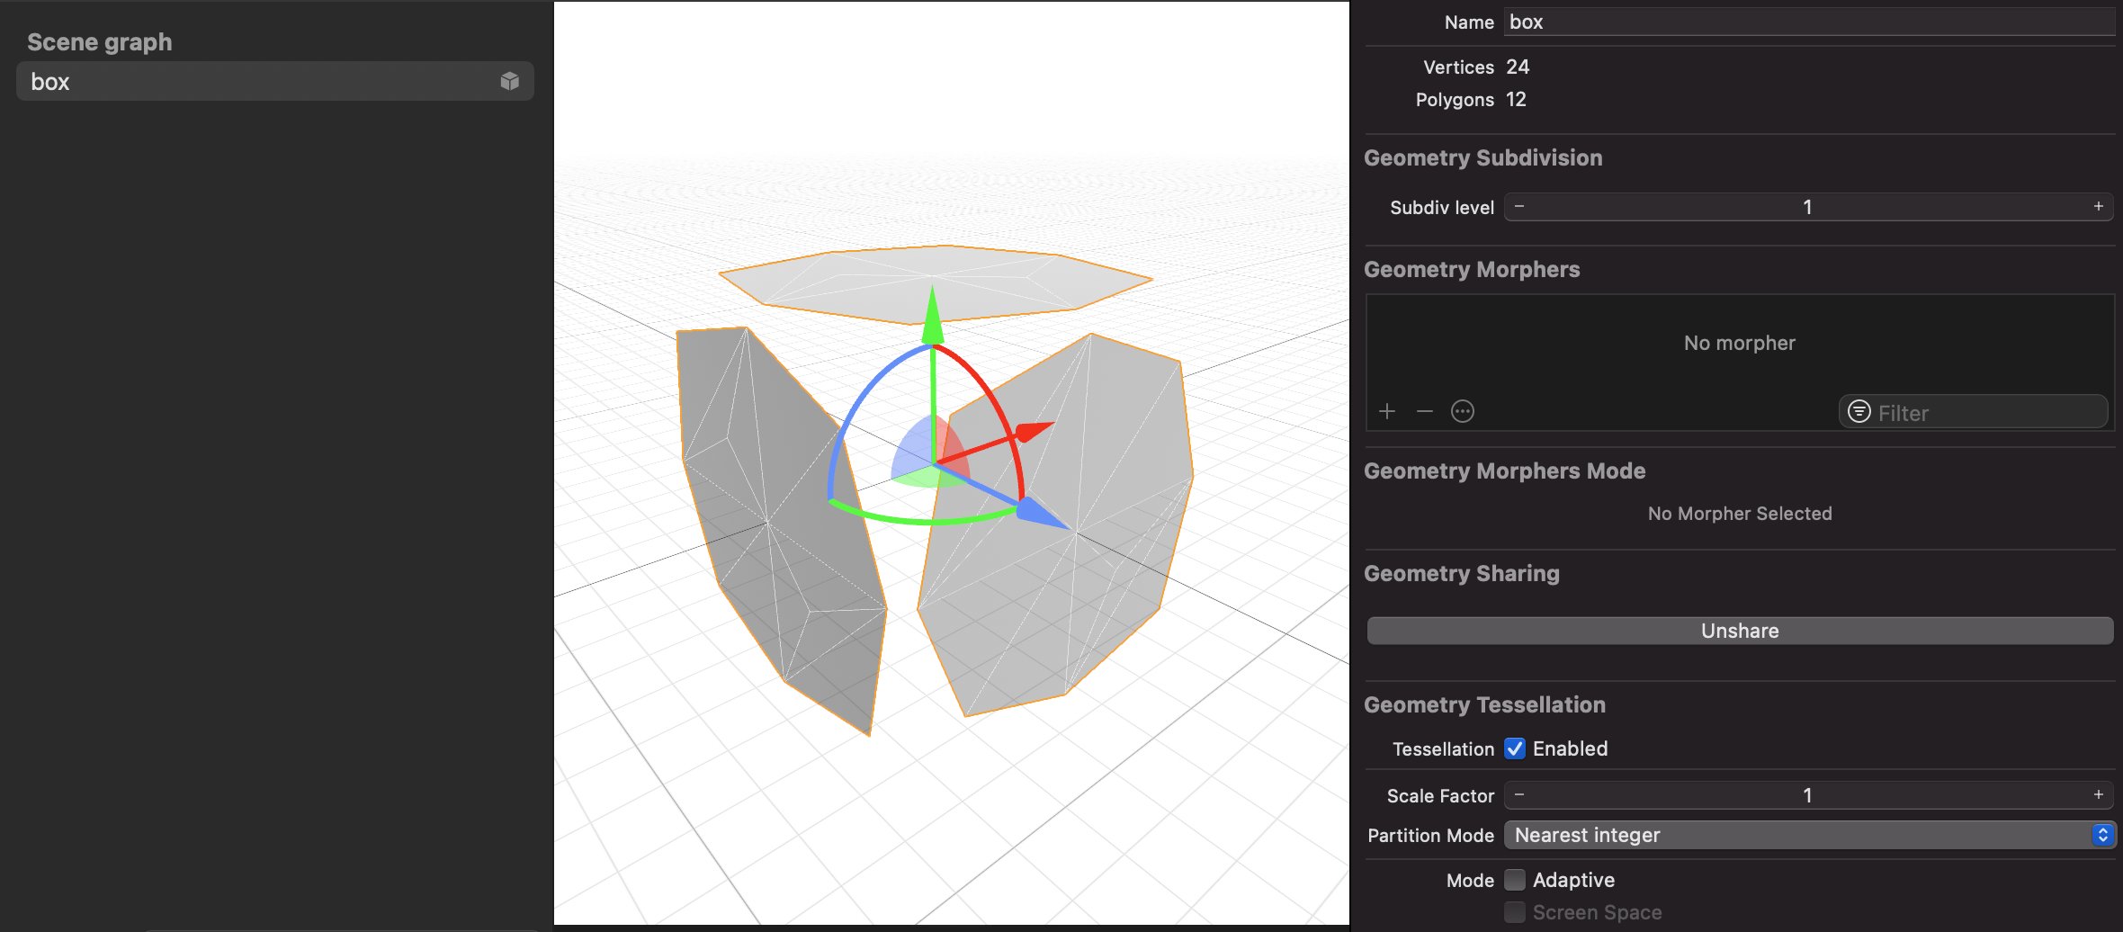Click the Name text field
This screenshot has height=932, width=2123.
coord(1808,22)
